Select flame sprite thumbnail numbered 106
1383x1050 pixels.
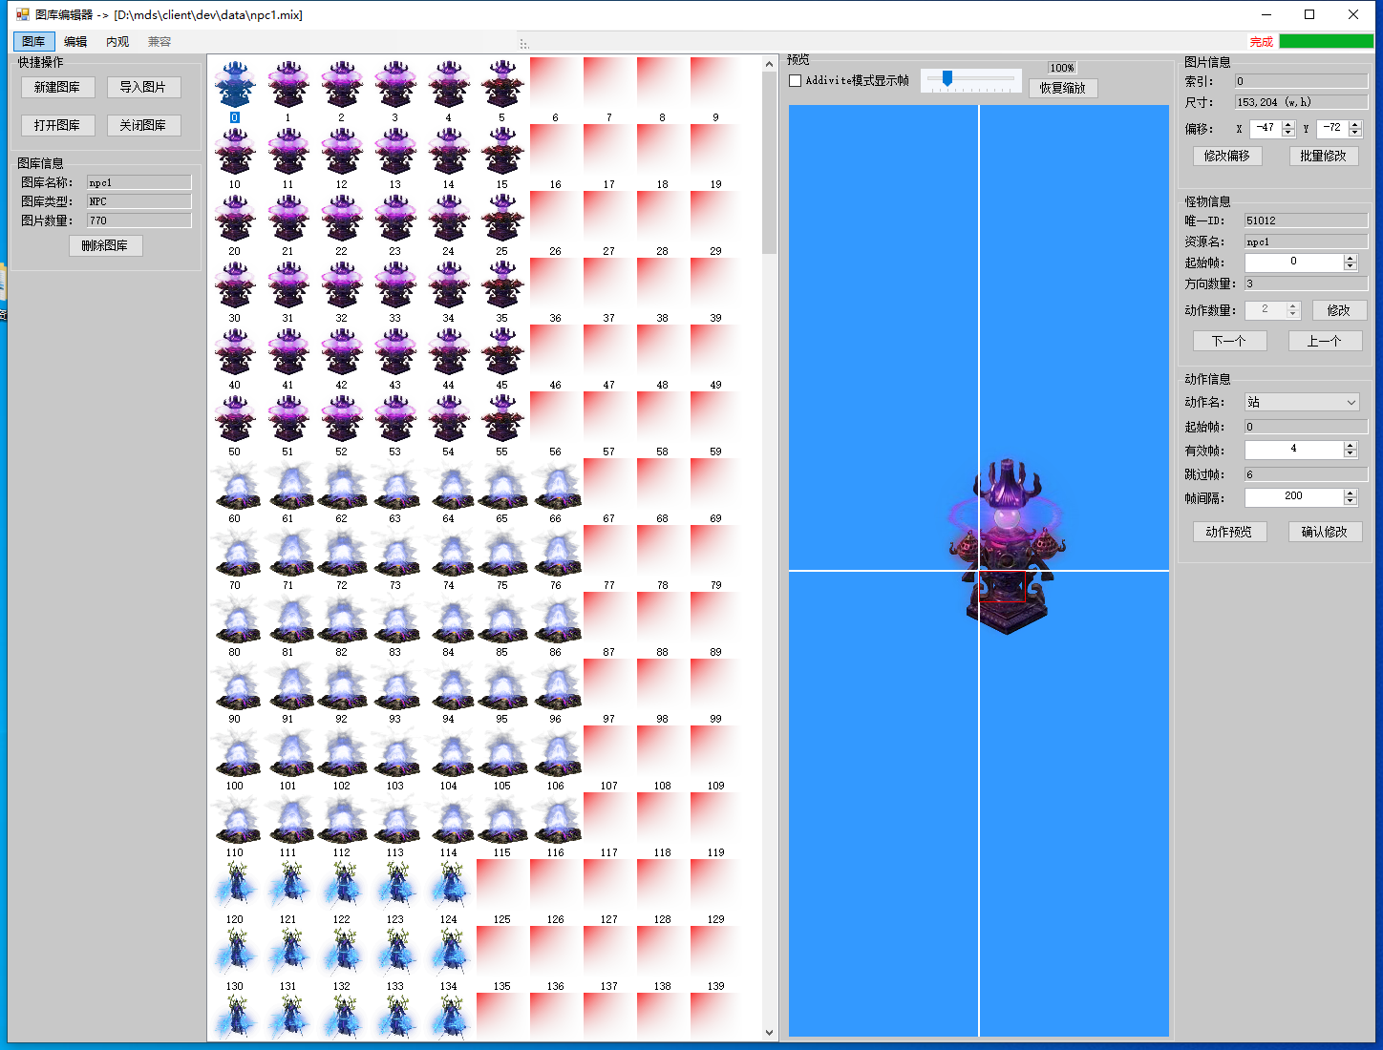[555, 754]
